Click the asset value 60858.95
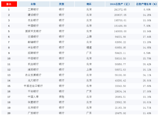Viewport: 161px width, 117px height. [120, 48]
